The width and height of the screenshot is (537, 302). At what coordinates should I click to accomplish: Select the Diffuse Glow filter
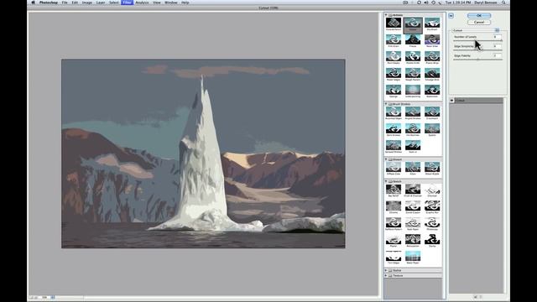pyautogui.click(x=394, y=168)
